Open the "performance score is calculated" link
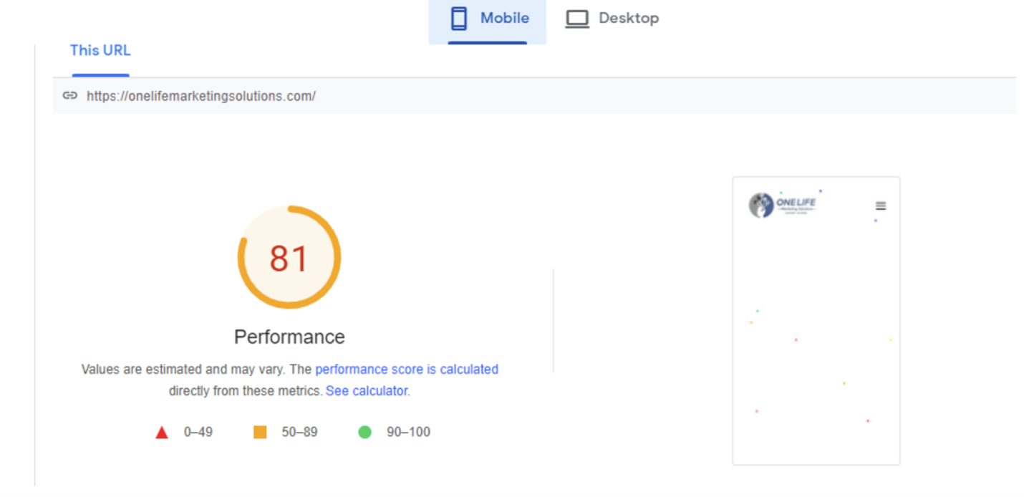 (406, 370)
